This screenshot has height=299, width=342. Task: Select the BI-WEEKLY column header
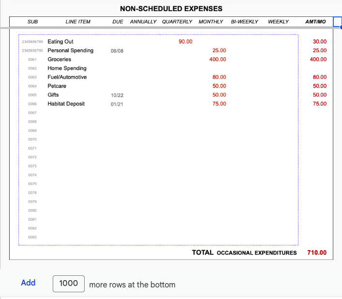tap(245, 22)
